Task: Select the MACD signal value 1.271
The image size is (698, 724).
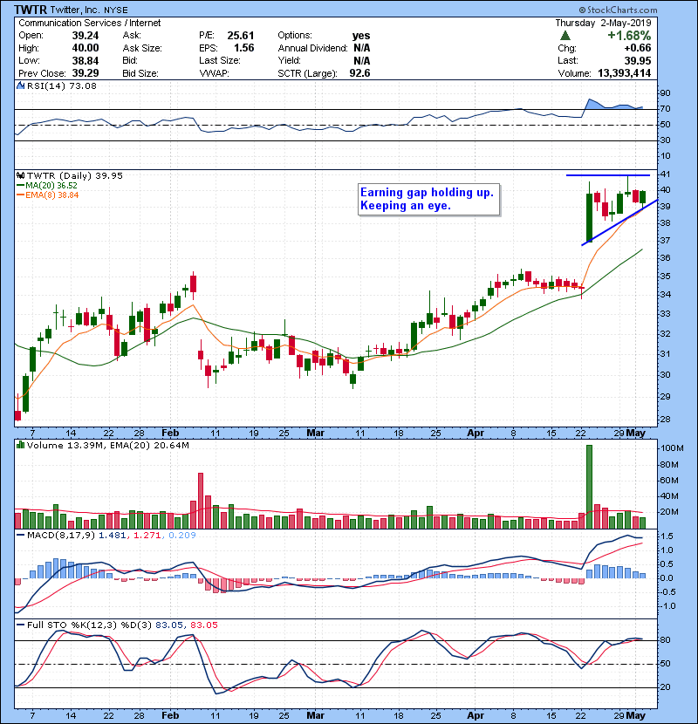Action: [x=147, y=536]
